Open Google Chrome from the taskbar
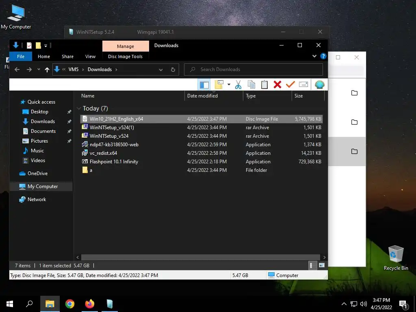The width and height of the screenshot is (416, 312). point(70,304)
